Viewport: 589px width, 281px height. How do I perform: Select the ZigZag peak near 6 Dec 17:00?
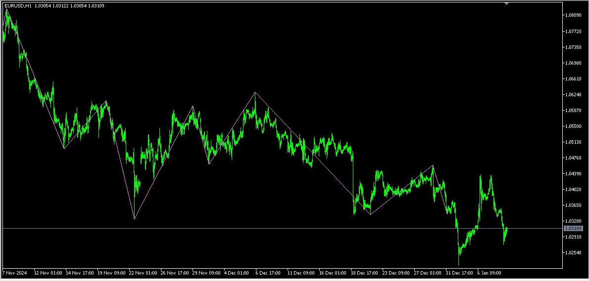click(255, 92)
